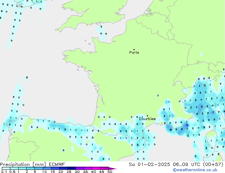
Task: Pick the legend swatch between 20 and 25
Action: 63,168
